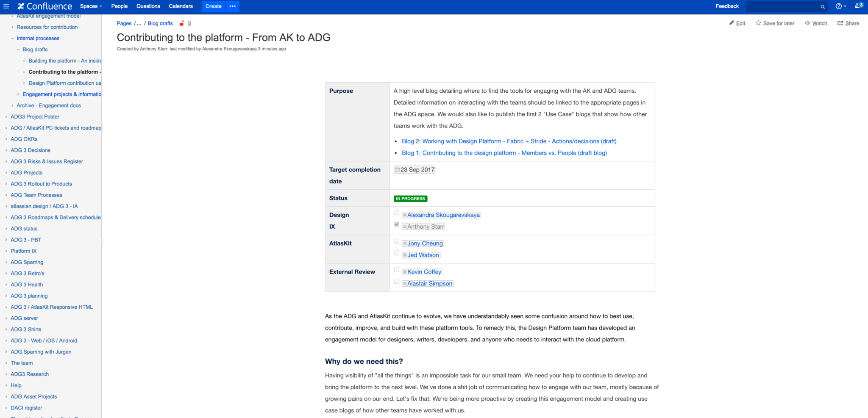Viewport: 868px width, 418px height.
Task: Check the Kevin Coffey checkbox
Action: (x=397, y=270)
